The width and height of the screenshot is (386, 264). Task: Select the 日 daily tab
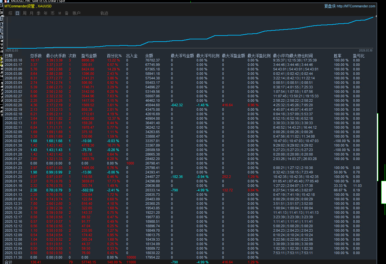click(x=17, y=13)
